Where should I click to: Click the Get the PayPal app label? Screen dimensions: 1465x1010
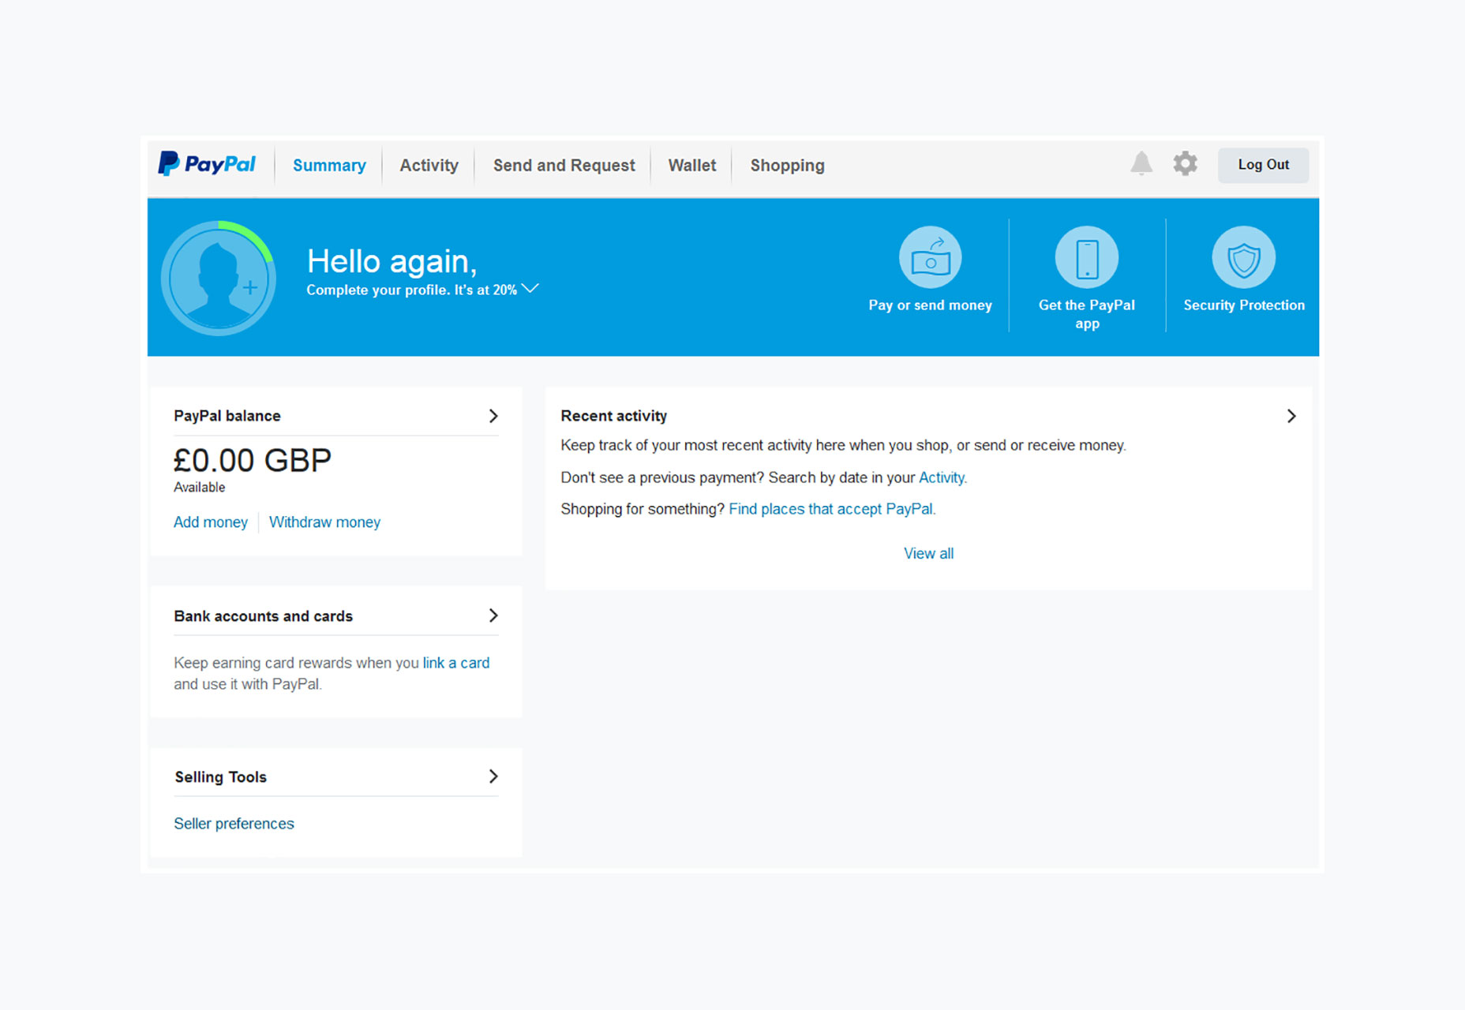[1087, 314]
